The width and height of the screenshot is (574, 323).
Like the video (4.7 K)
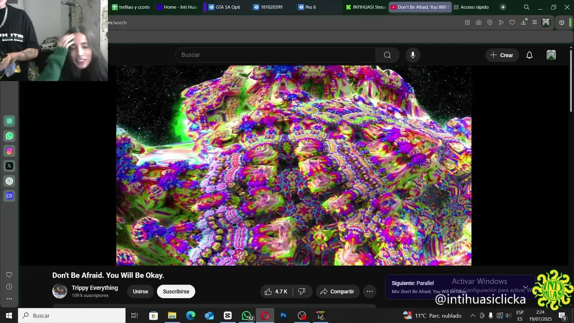pyautogui.click(x=276, y=292)
